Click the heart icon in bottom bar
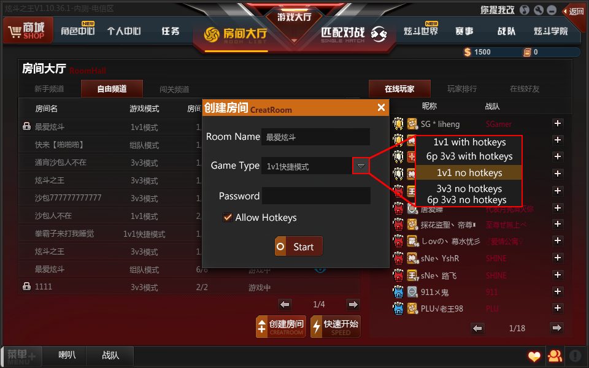The height and width of the screenshot is (368, 589). click(x=534, y=356)
